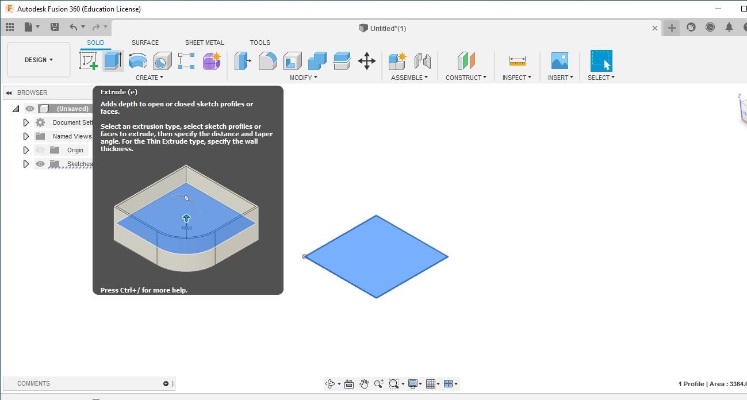Click the Insert image icon

coord(559,60)
